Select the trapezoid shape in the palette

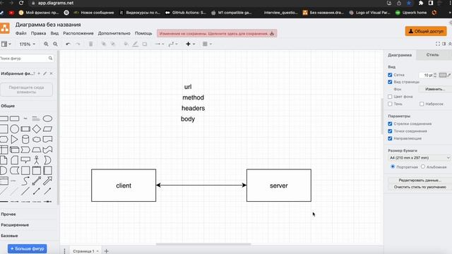click(37, 150)
